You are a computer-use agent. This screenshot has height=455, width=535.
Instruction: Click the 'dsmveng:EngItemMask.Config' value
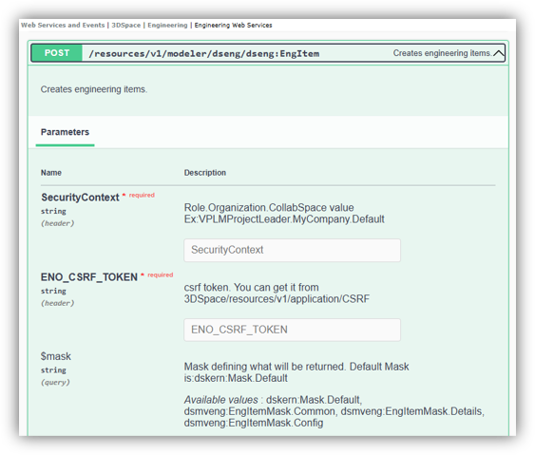tap(254, 423)
